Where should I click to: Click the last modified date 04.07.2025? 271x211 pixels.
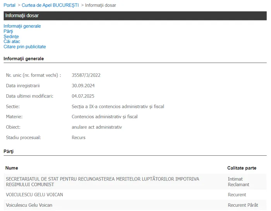[x=83, y=96]
